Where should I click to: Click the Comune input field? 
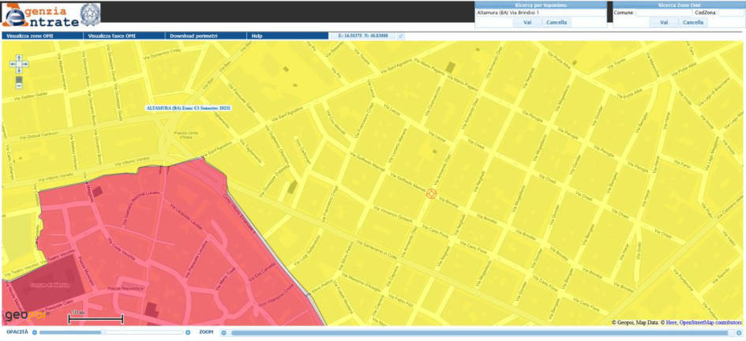click(662, 13)
